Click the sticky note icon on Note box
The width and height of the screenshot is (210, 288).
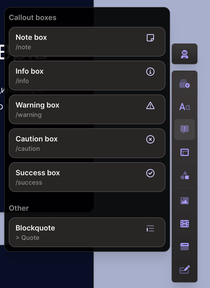click(150, 38)
